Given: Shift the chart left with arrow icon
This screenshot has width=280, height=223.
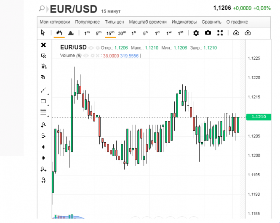Looking at the screenshot, I should tap(43, 147).
